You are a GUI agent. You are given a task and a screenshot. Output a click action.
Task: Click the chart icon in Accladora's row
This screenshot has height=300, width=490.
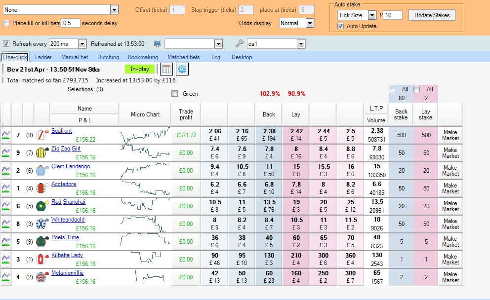(x=6, y=187)
